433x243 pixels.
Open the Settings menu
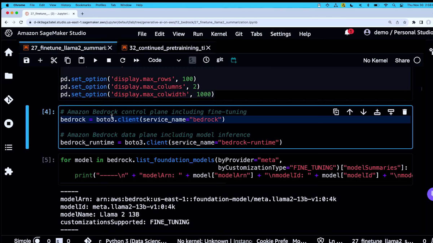(x=280, y=34)
